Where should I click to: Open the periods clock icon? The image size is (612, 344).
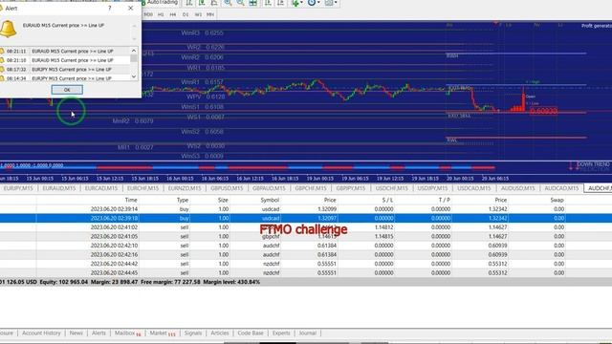click(312, 2)
